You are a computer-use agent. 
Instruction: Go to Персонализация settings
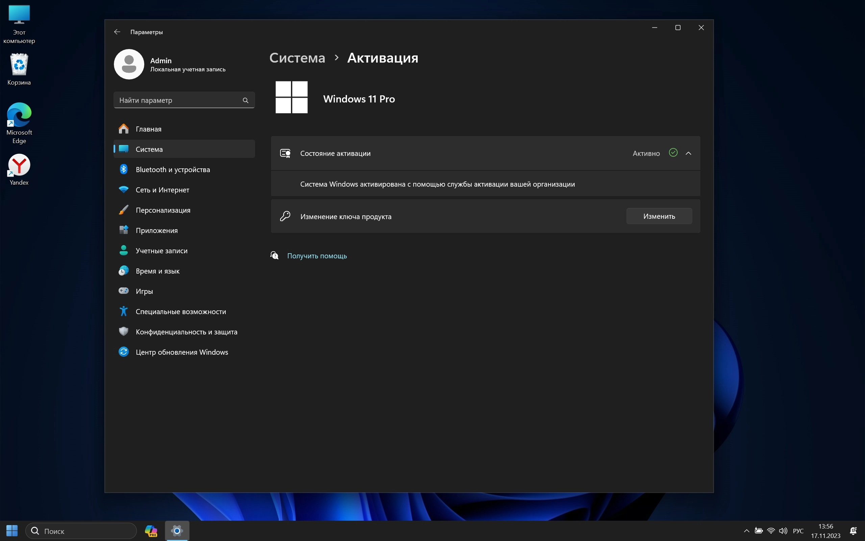pos(163,210)
